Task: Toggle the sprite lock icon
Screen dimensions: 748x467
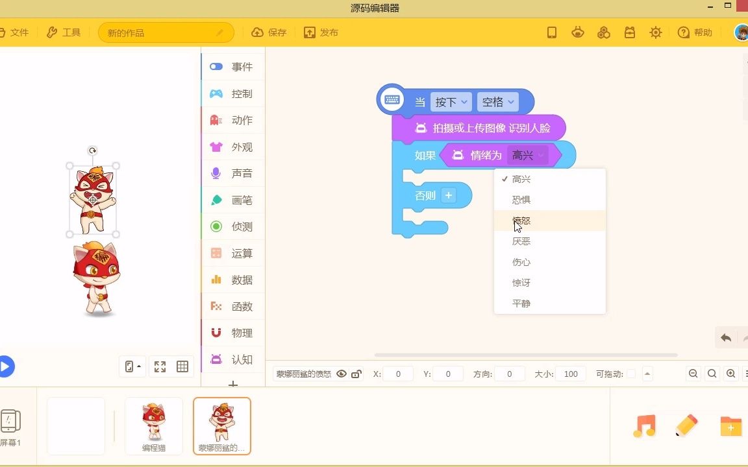Action: [x=355, y=374]
